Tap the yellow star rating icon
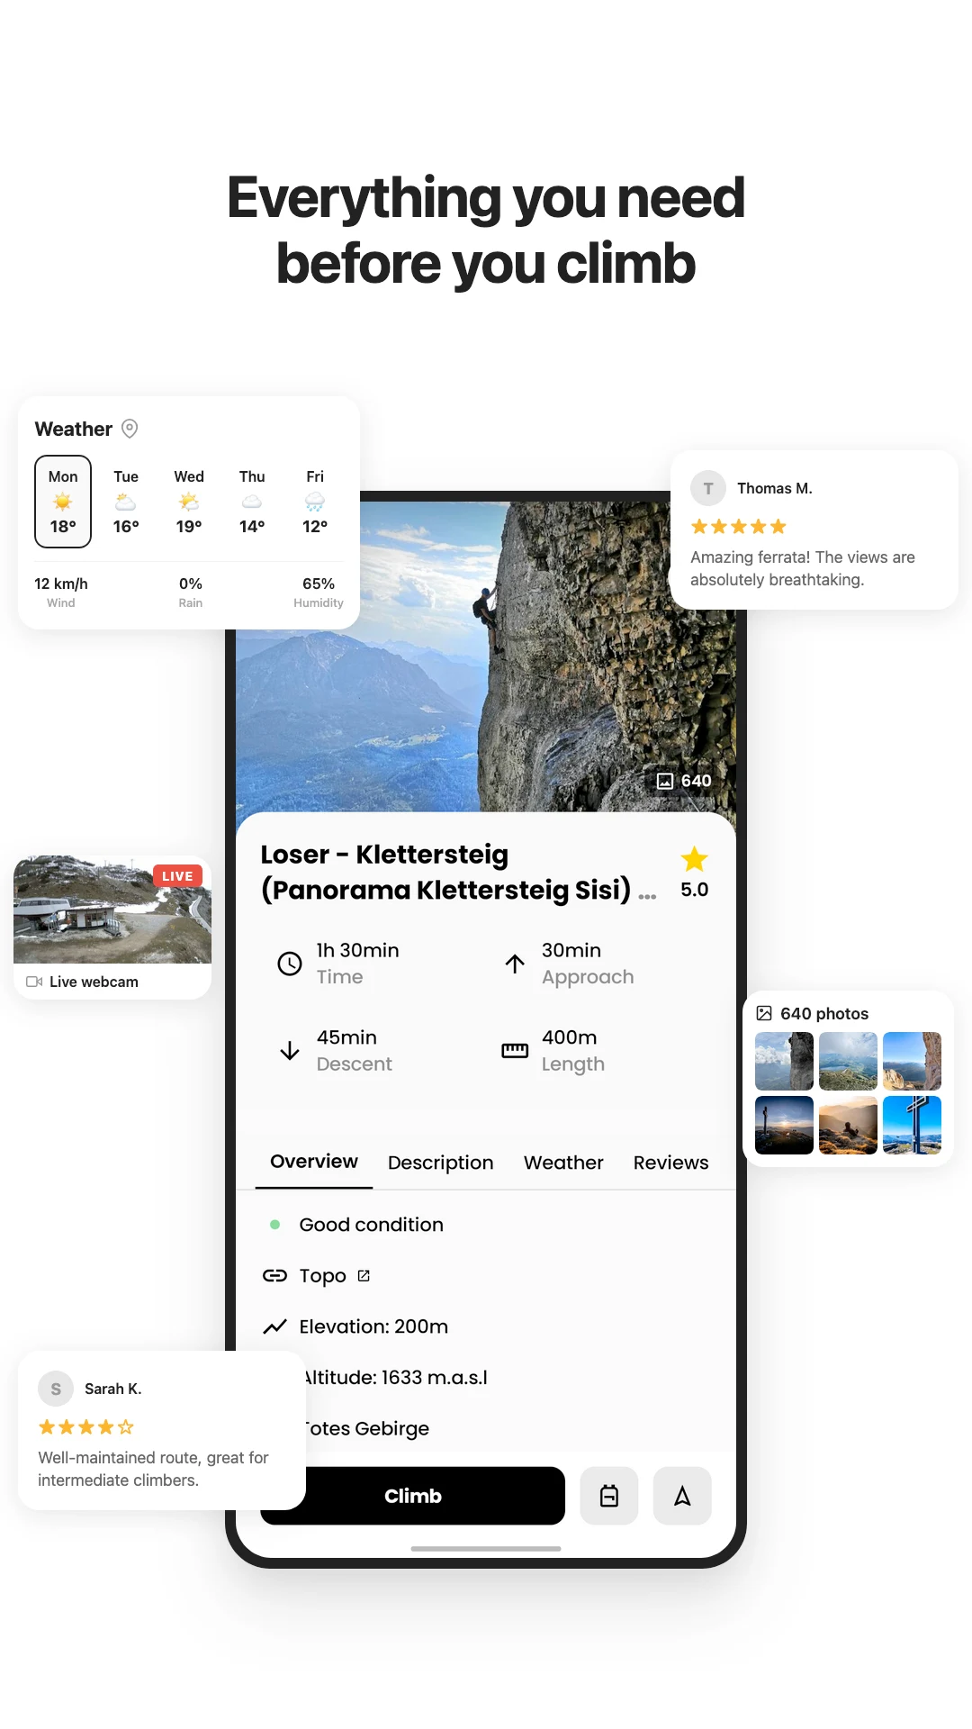The image size is (972, 1729). coord(694,859)
